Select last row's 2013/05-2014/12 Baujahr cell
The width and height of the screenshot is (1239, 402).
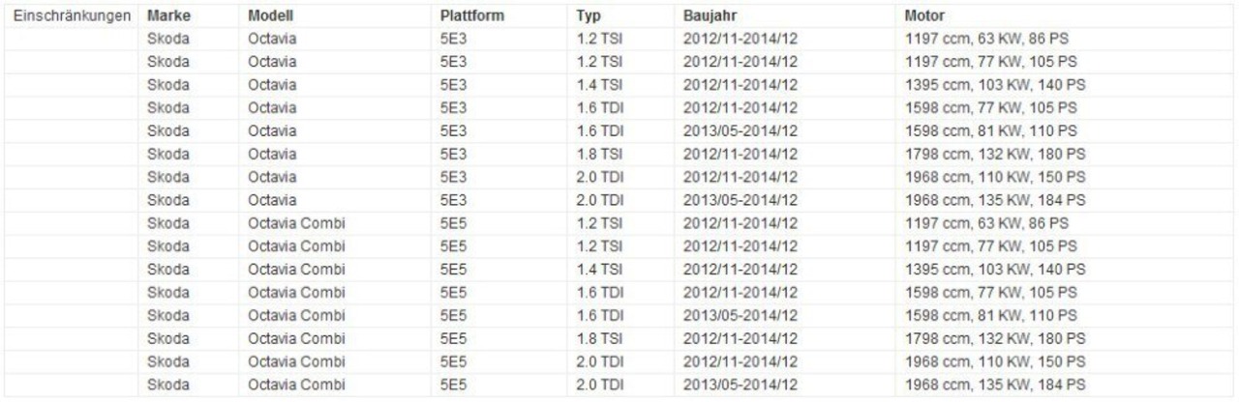(740, 388)
